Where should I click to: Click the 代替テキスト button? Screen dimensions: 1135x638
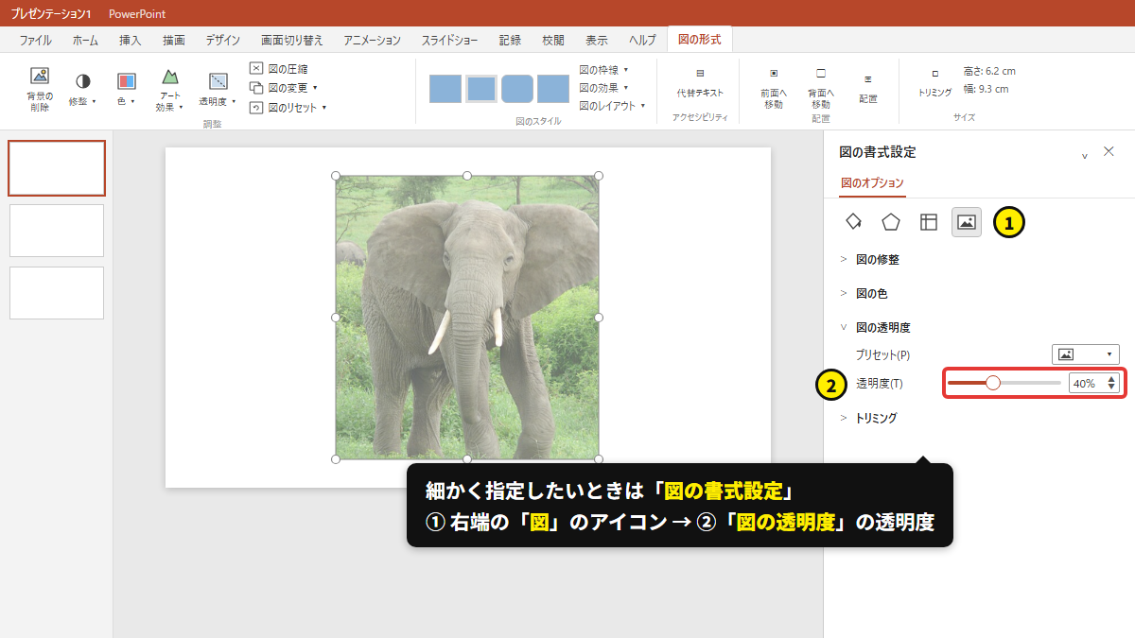pos(700,83)
